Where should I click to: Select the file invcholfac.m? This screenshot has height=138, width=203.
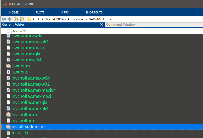tap(24, 114)
